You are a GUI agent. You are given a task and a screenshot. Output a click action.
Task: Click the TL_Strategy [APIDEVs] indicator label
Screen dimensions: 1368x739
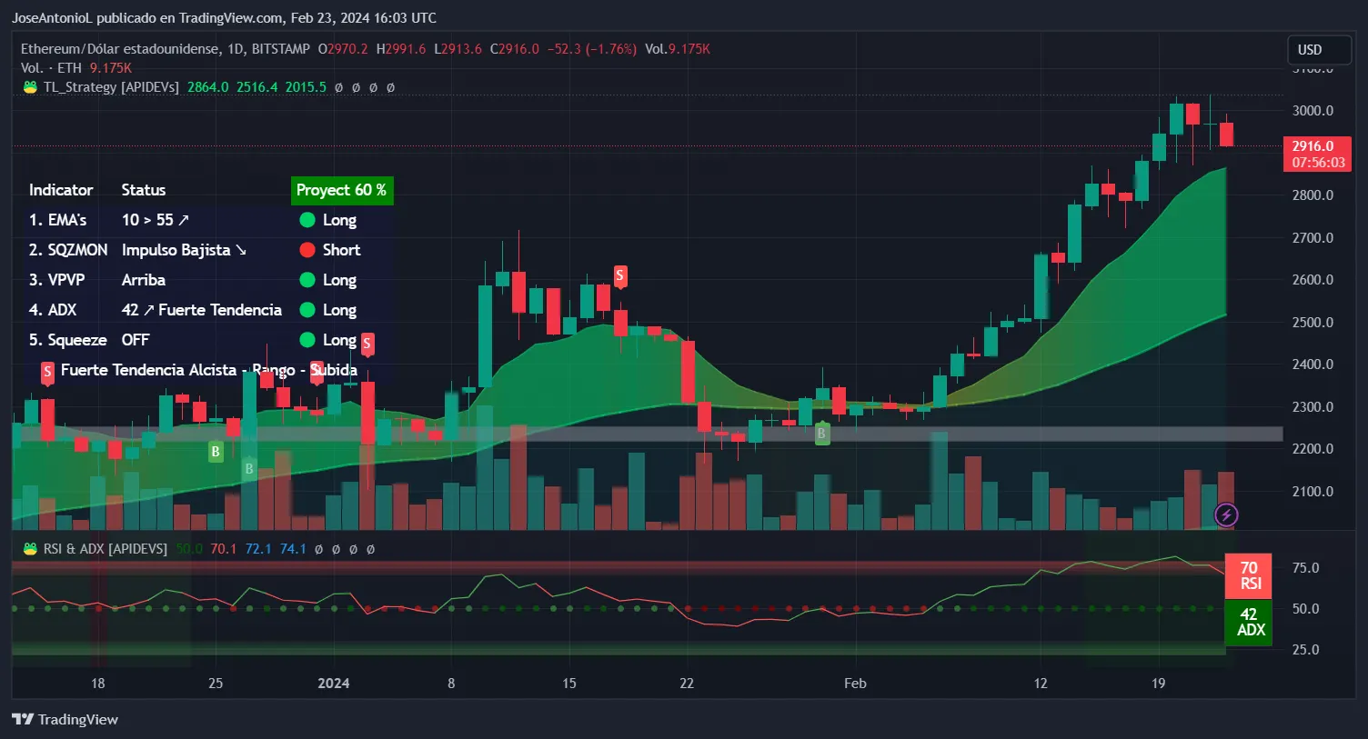tap(111, 87)
